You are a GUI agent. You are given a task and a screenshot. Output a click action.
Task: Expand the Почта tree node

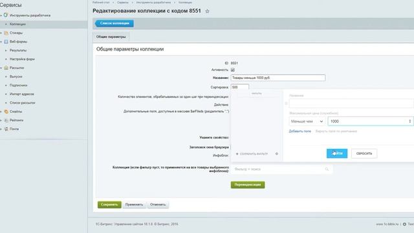coord(1,129)
